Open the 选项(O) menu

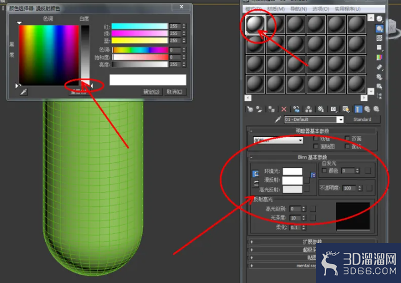coord(321,9)
